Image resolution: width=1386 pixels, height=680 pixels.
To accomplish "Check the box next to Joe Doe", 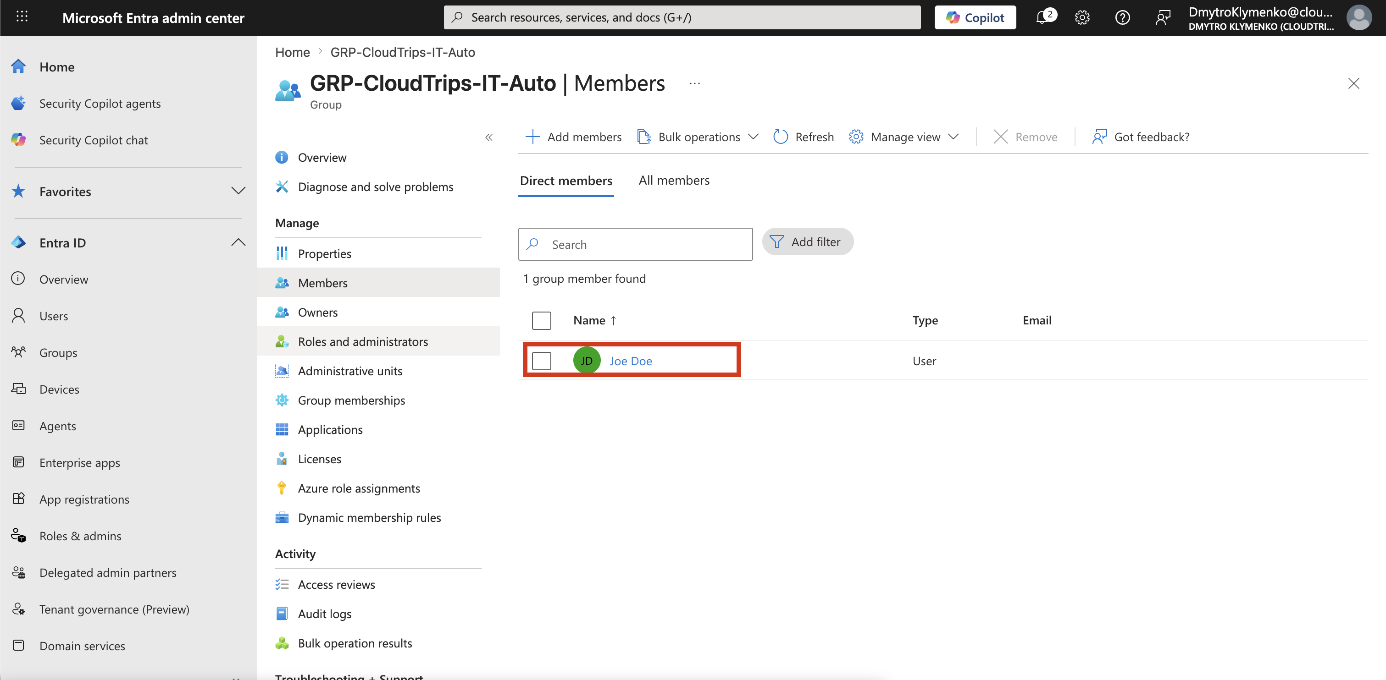I will [541, 361].
